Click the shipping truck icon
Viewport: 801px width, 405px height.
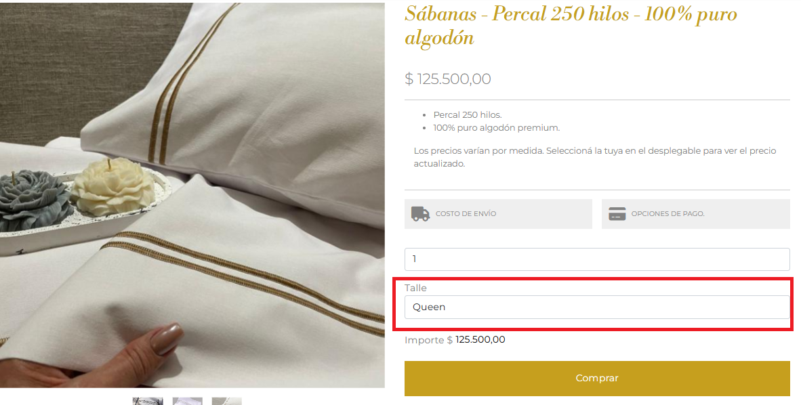tap(420, 214)
